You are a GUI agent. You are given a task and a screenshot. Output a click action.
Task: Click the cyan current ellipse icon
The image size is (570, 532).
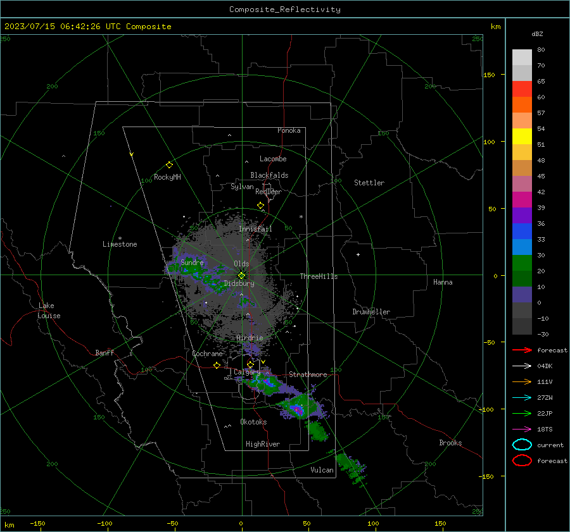pos(522,445)
